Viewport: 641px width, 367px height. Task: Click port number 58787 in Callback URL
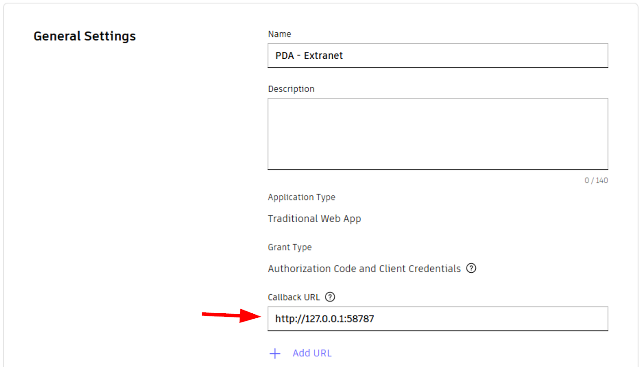coord(360,319)
